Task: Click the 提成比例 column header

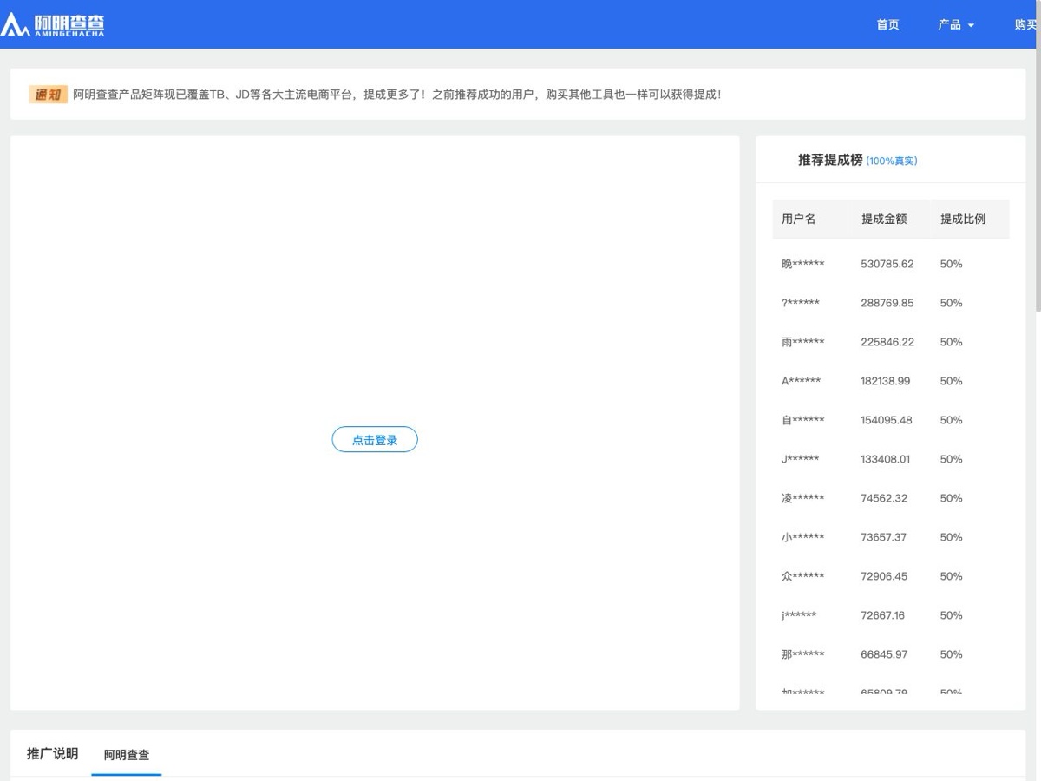Action: click(x=963, y=219)
